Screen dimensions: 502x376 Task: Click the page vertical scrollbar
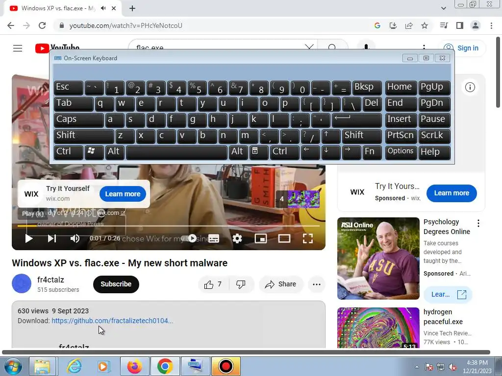tap(498, 72)
